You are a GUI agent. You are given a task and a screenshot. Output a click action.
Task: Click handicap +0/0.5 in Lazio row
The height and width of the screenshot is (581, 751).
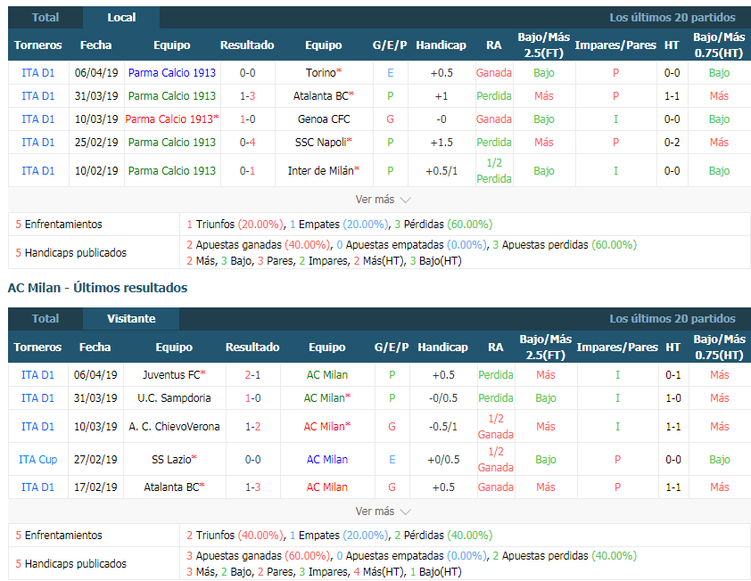[x=443, y=460]
